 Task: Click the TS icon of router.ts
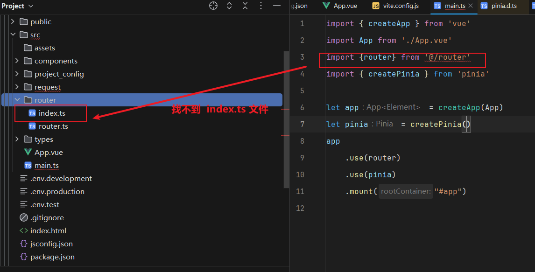[x=32, y=126]
